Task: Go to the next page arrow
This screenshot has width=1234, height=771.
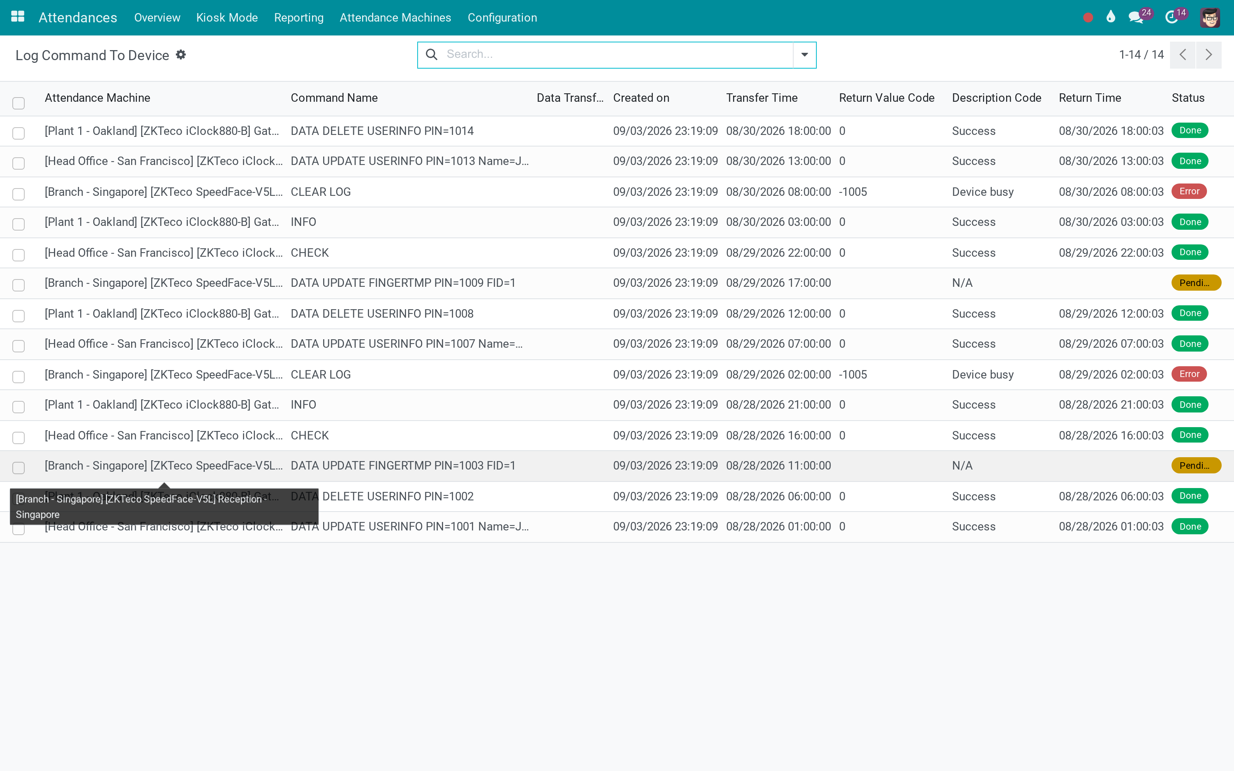Action: coord(1208,55)
